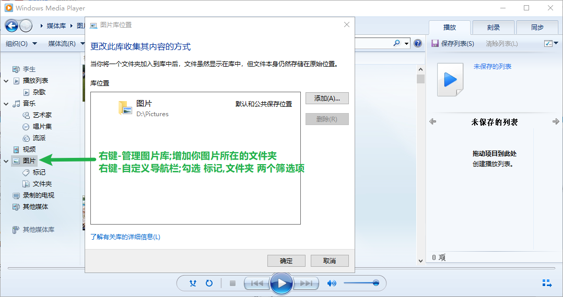Toggle repeat playback mode
The image size is (563, 297).
pyautogui.click(x=209, y=283)
